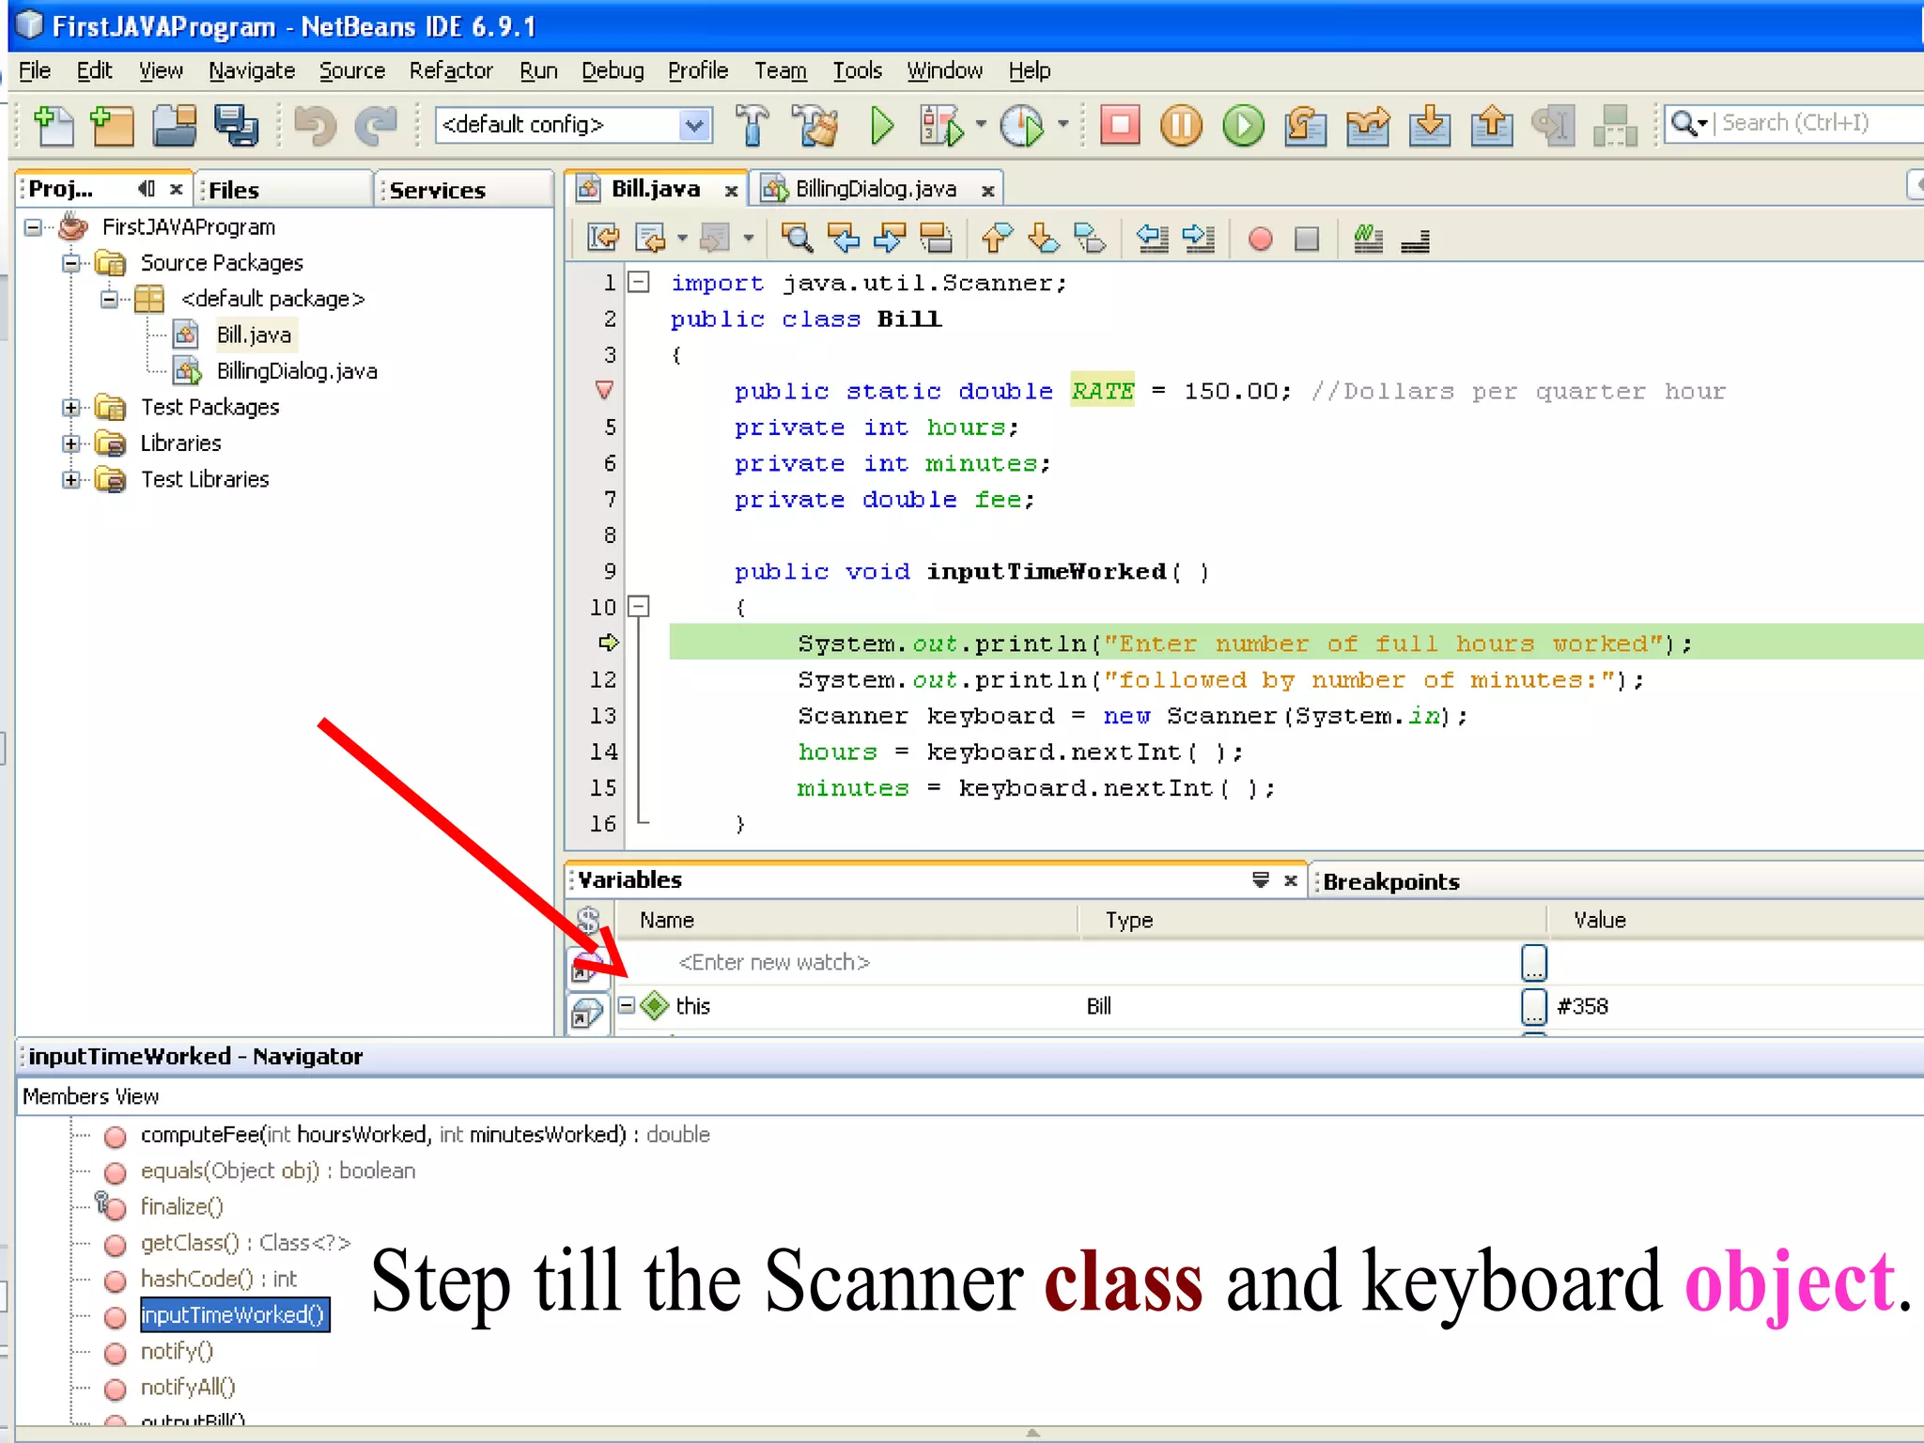Click the Build Project hammer icon
The height and width of the screenshot is (1443, 1924).
[752, 125]
